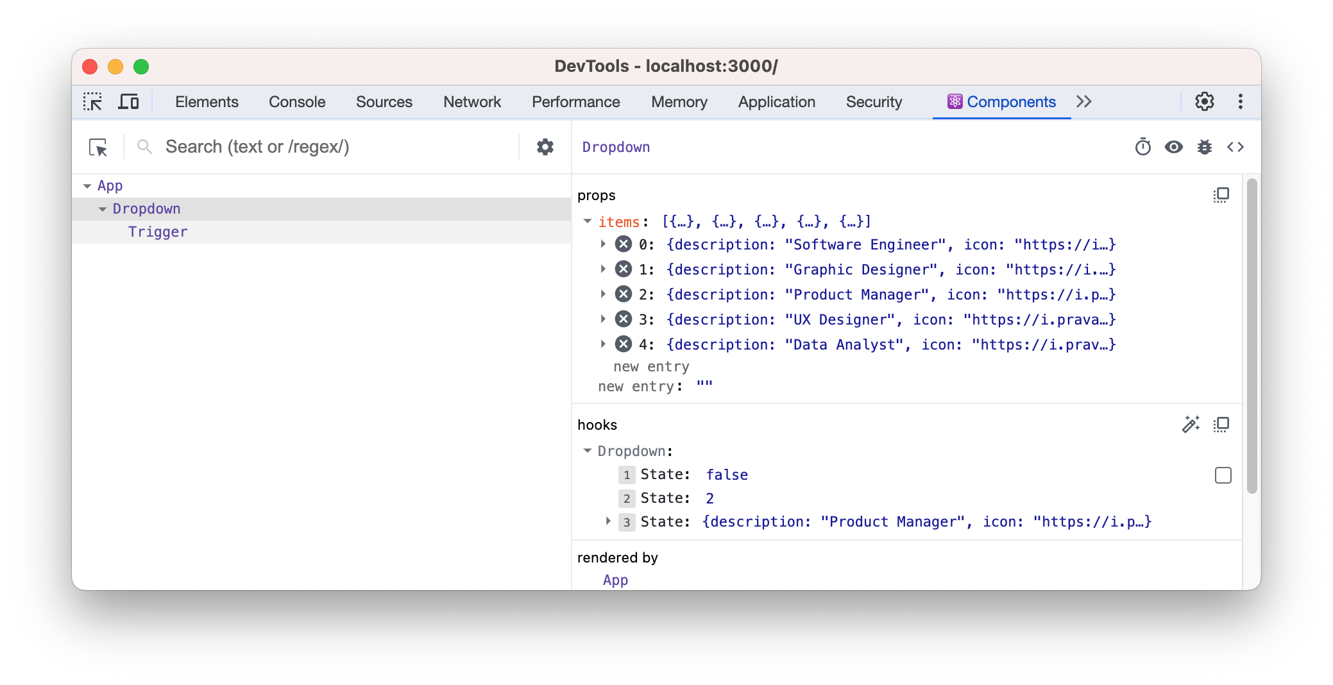1333x685 pixels.
Task: Collapse the items props array
Action: (587, 221)
